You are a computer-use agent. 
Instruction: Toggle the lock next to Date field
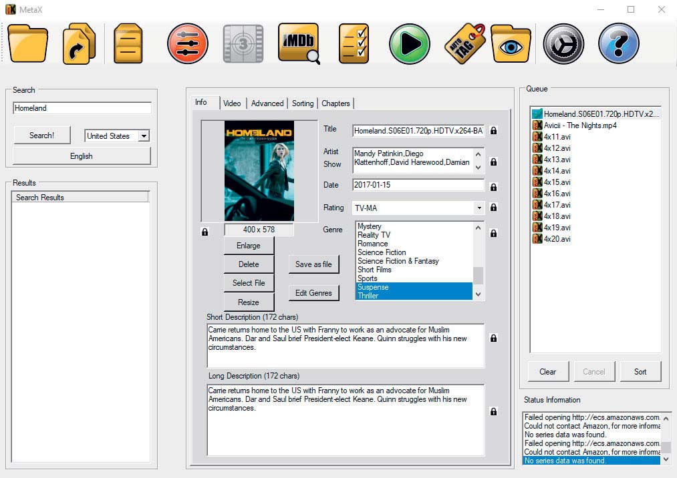click(x=493, y=187)
